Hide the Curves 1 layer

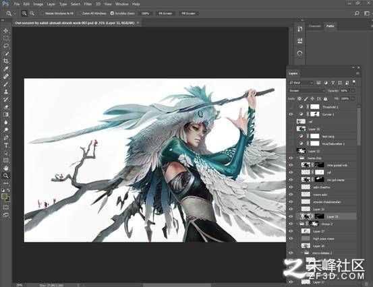click(x=291, y=115)
